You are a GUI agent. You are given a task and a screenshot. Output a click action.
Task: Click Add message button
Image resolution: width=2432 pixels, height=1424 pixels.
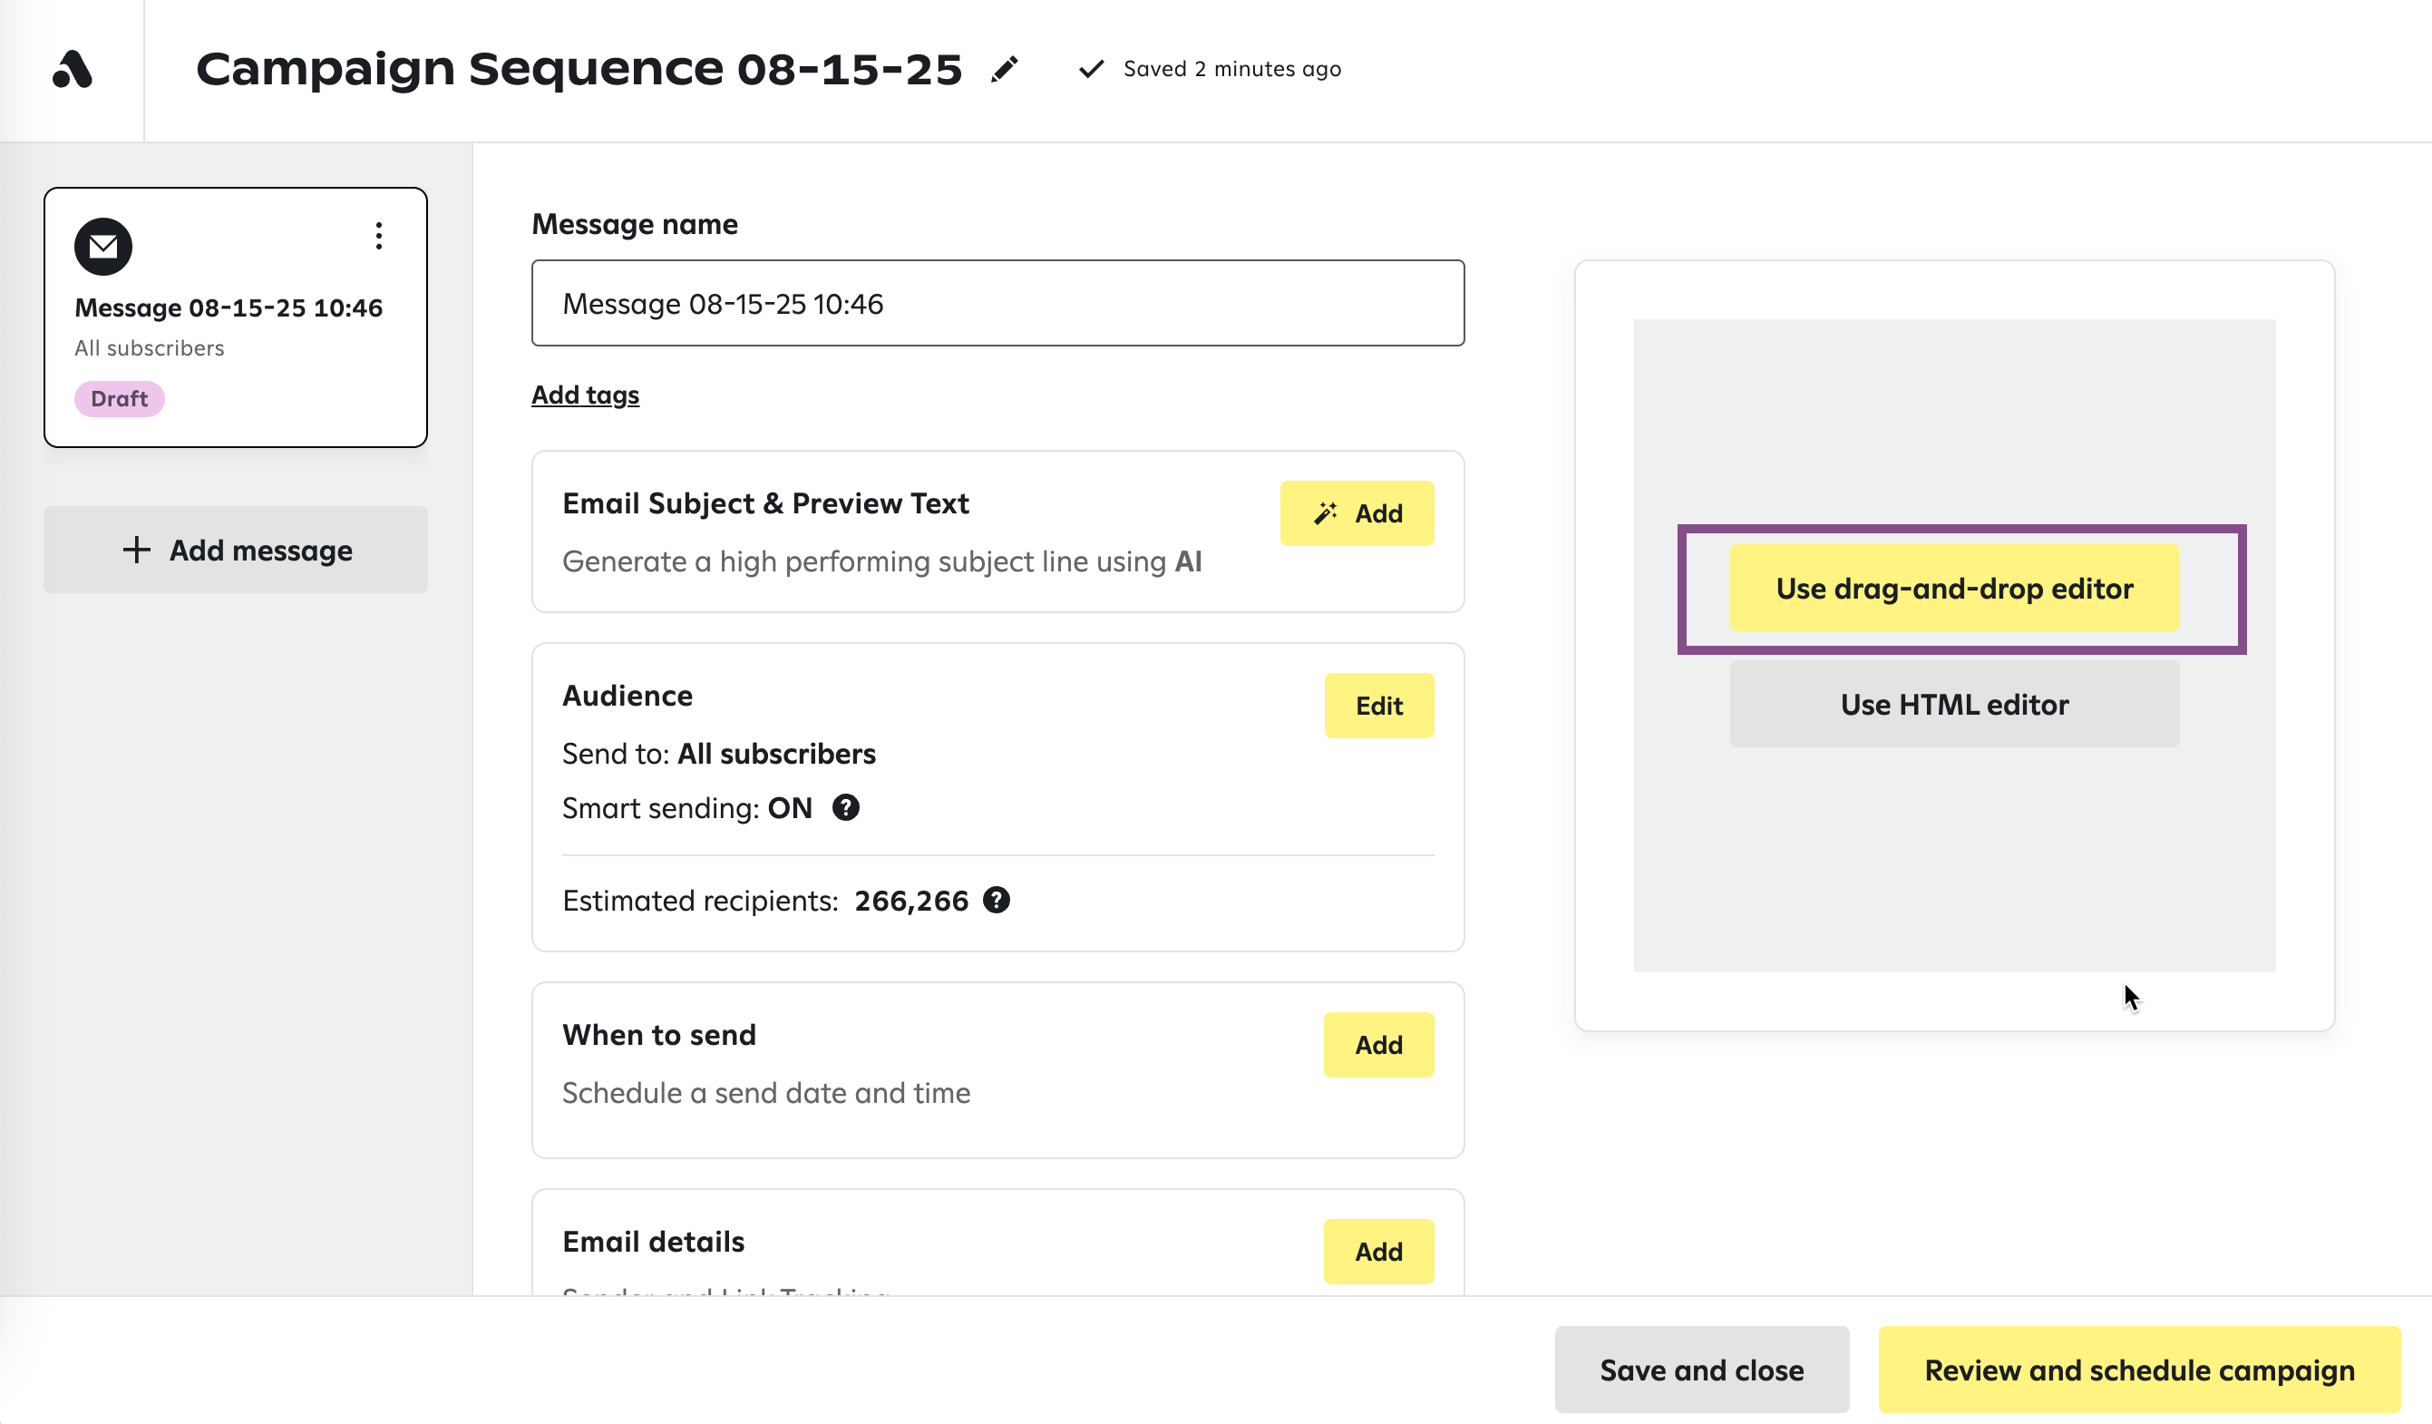pyautogui.click(x=236, y=551)
